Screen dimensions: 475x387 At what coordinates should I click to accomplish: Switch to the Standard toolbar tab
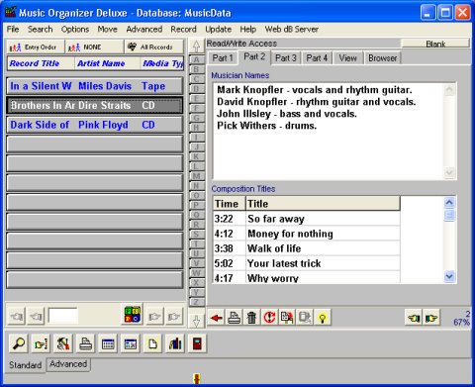25,365
